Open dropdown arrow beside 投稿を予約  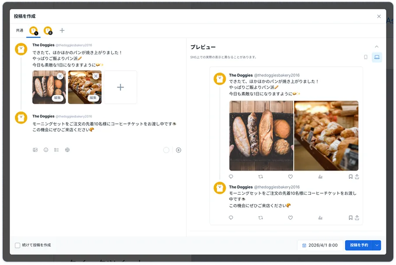377,245
